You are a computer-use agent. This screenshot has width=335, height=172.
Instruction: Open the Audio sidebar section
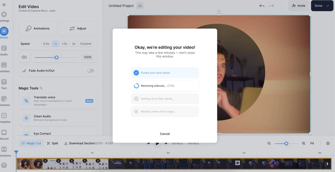[x=4, y=50]
